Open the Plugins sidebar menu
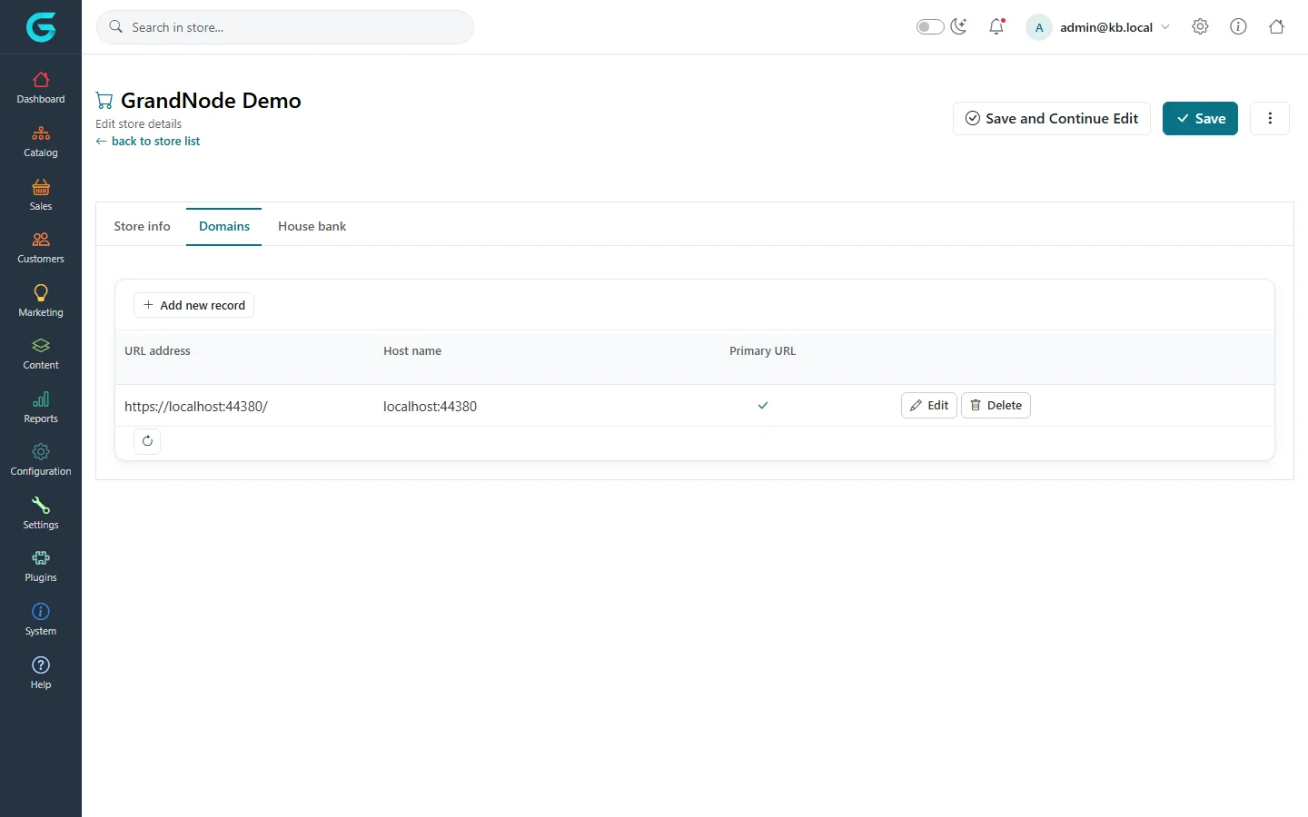 pos(41,566)
